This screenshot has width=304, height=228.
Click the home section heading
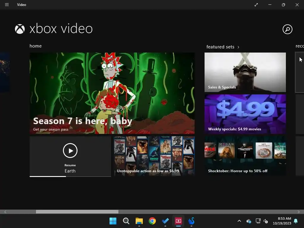(x=36, y=46)
